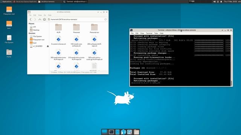Switch to ArcoLinux Spices Application taskbar button

[25, 1]
